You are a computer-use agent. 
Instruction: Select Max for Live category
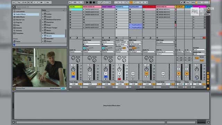(20, 20)
